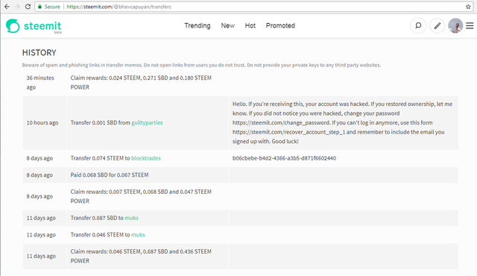This screenshot has height=276, width=477.
Task: Click the 'Transfer 0.001 SBD from' text
Action: click(x=101, y=122)
